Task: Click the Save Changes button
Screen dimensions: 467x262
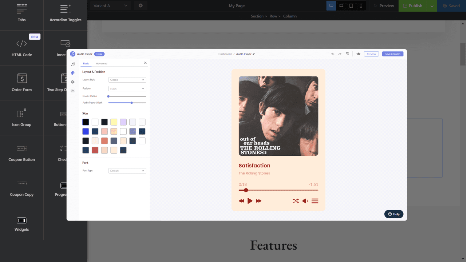Action: coord(393,54)
